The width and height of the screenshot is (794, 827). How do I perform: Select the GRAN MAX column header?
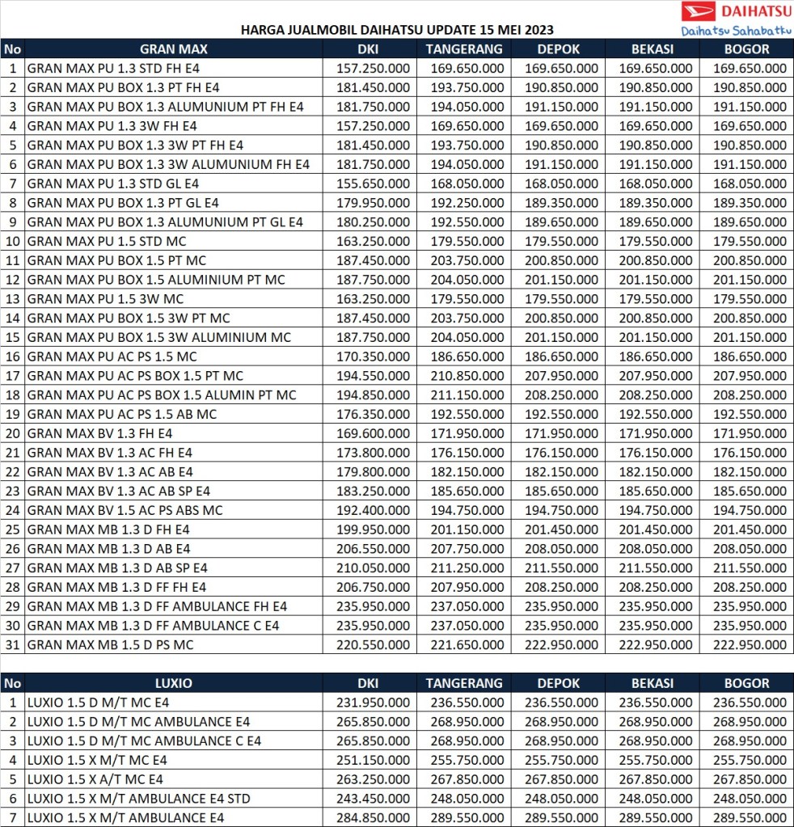pyautogui.click(x=174, y=49)
